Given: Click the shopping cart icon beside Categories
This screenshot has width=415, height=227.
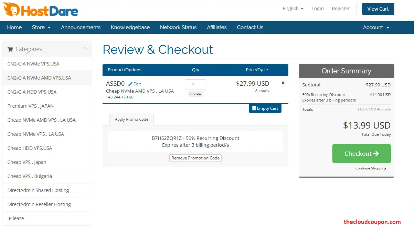Looking at the screenshot, I should click(x=10, y=49).
